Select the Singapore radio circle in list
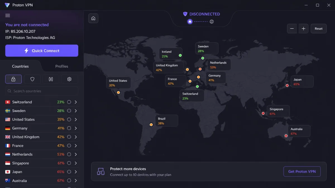Image resolution: width=335 pixels, height=188 pixels. tap(69, 163)
